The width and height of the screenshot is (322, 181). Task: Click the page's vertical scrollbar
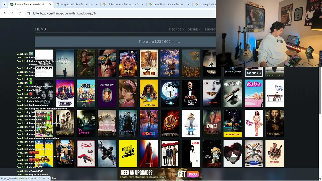pos(320,90)
